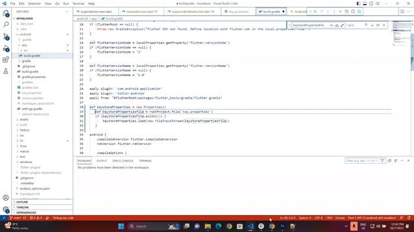Open the widget inspector debug icon
414x232 pixels.
coord(360,12)
